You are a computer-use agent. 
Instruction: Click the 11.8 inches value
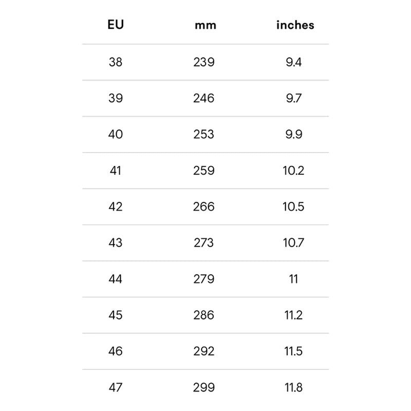pyautogui.click(x=293, y=387)
